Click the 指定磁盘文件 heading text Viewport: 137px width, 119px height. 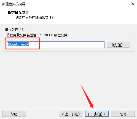coord(18,12)
